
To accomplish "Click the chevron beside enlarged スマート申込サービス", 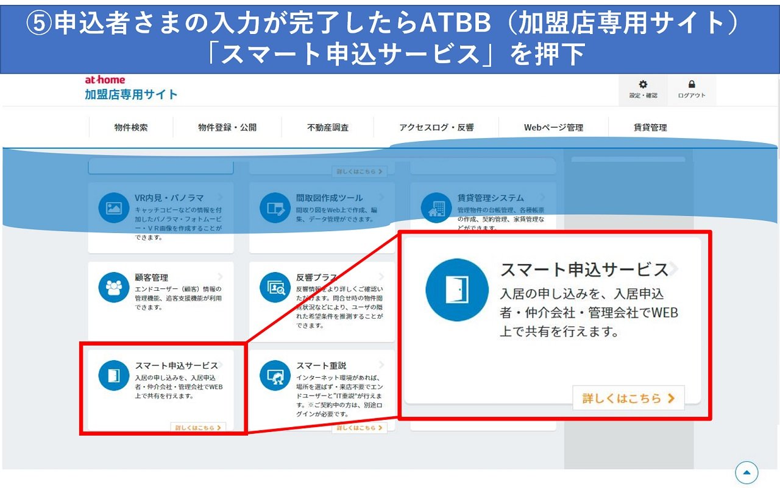I will tap(673, 268).
